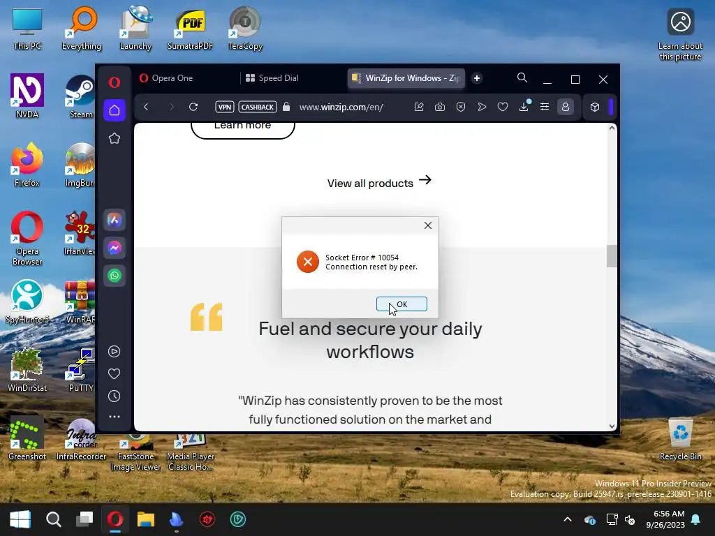Select the Everything desktop shortcut
Viewport: 715px width, 536px height.
pyautogui.click(x=82, y=29)
